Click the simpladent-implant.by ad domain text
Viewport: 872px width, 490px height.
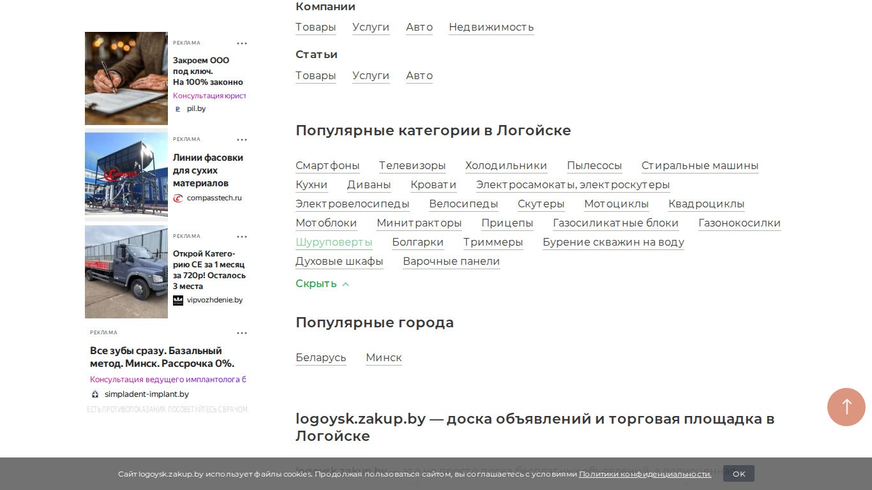point(147,394)
